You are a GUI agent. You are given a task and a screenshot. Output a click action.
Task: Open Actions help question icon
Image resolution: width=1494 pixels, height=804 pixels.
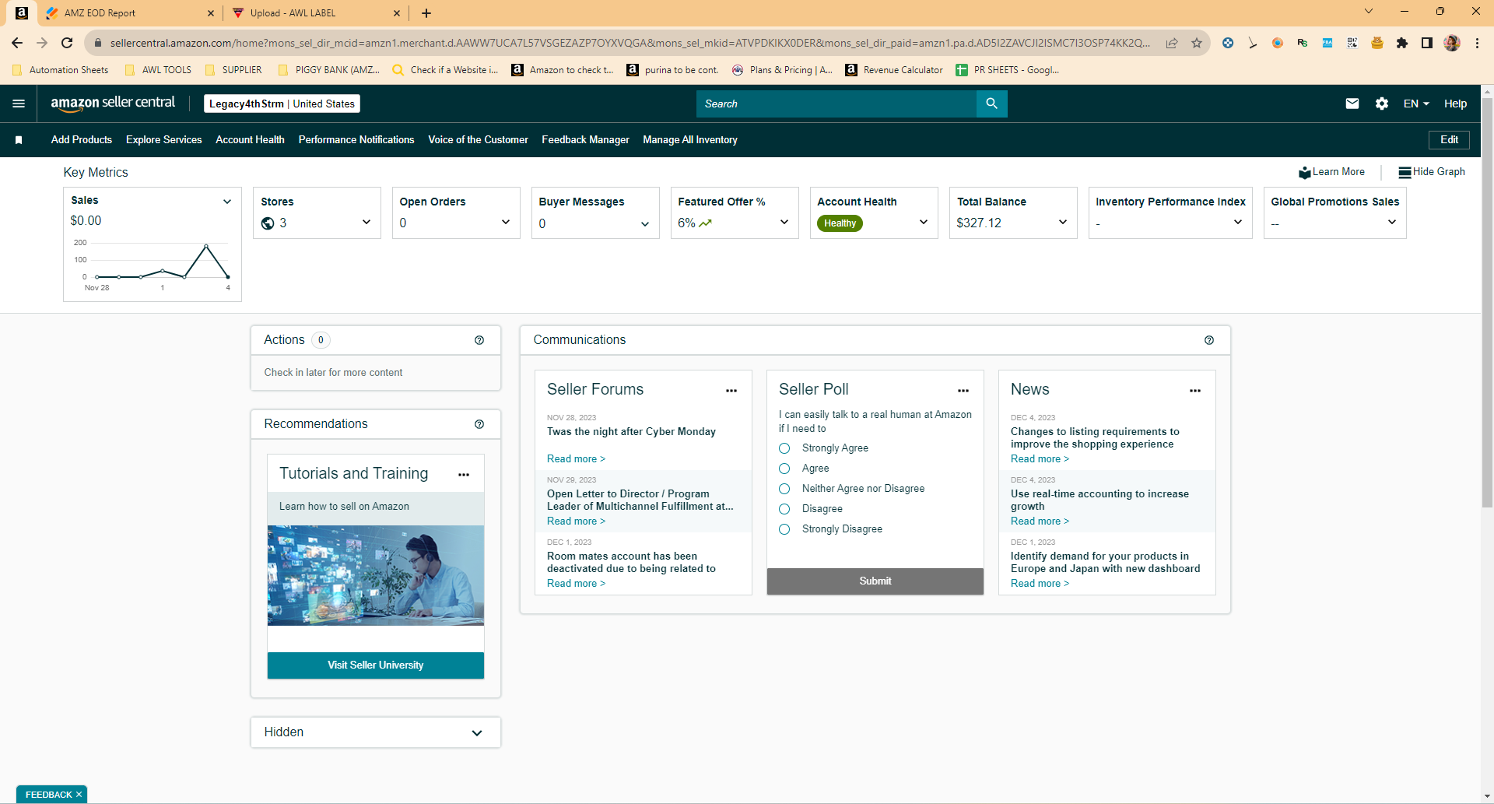479,340
